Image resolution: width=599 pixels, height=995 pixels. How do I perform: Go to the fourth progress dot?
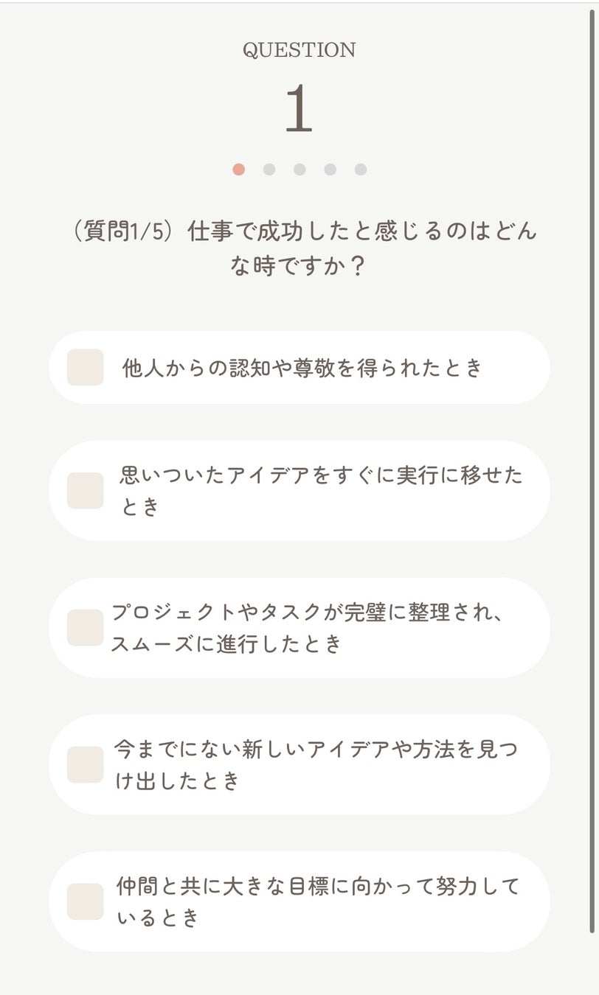click(x=330, y=170)
